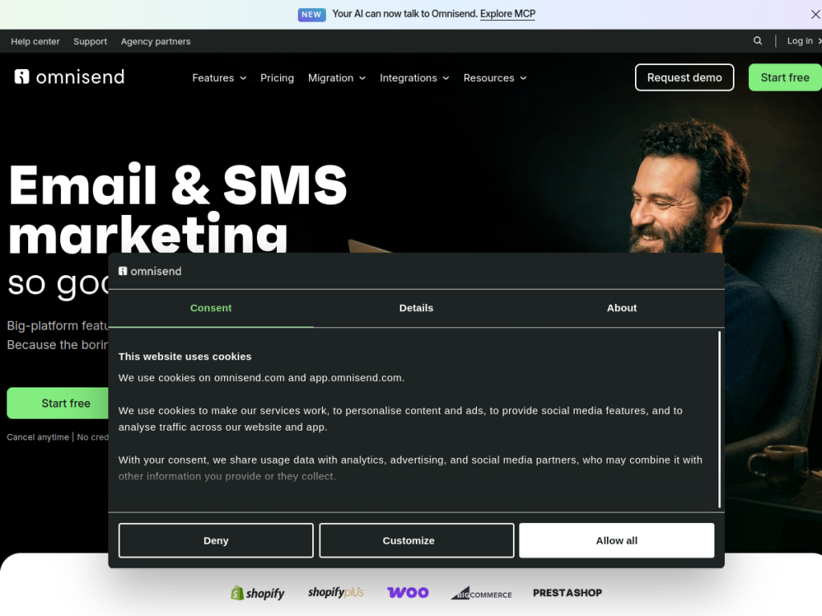Click the cookie dialog scrollbar
The width and height of the screenshot is (822, 616).
(719, 419)
